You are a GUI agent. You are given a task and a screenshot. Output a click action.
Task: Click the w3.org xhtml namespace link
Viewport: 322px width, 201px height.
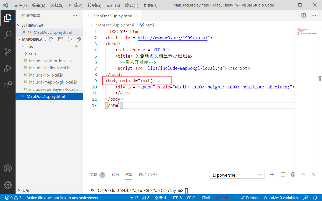point(173,38)
